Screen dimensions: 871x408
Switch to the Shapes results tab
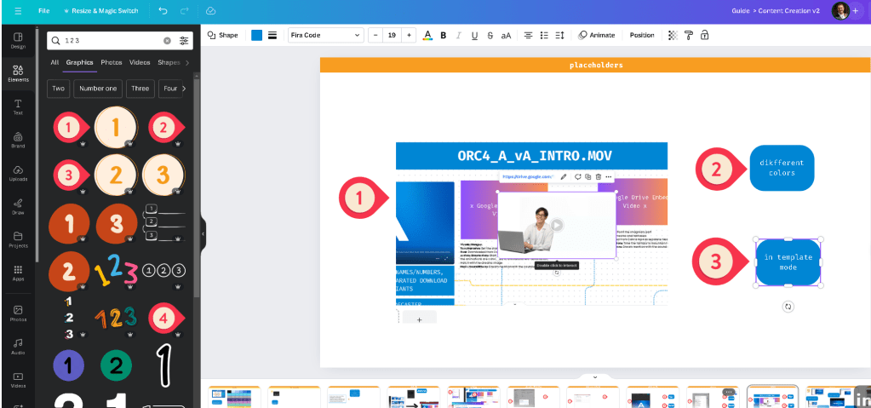pyautogui.click(x=169, y=62)
